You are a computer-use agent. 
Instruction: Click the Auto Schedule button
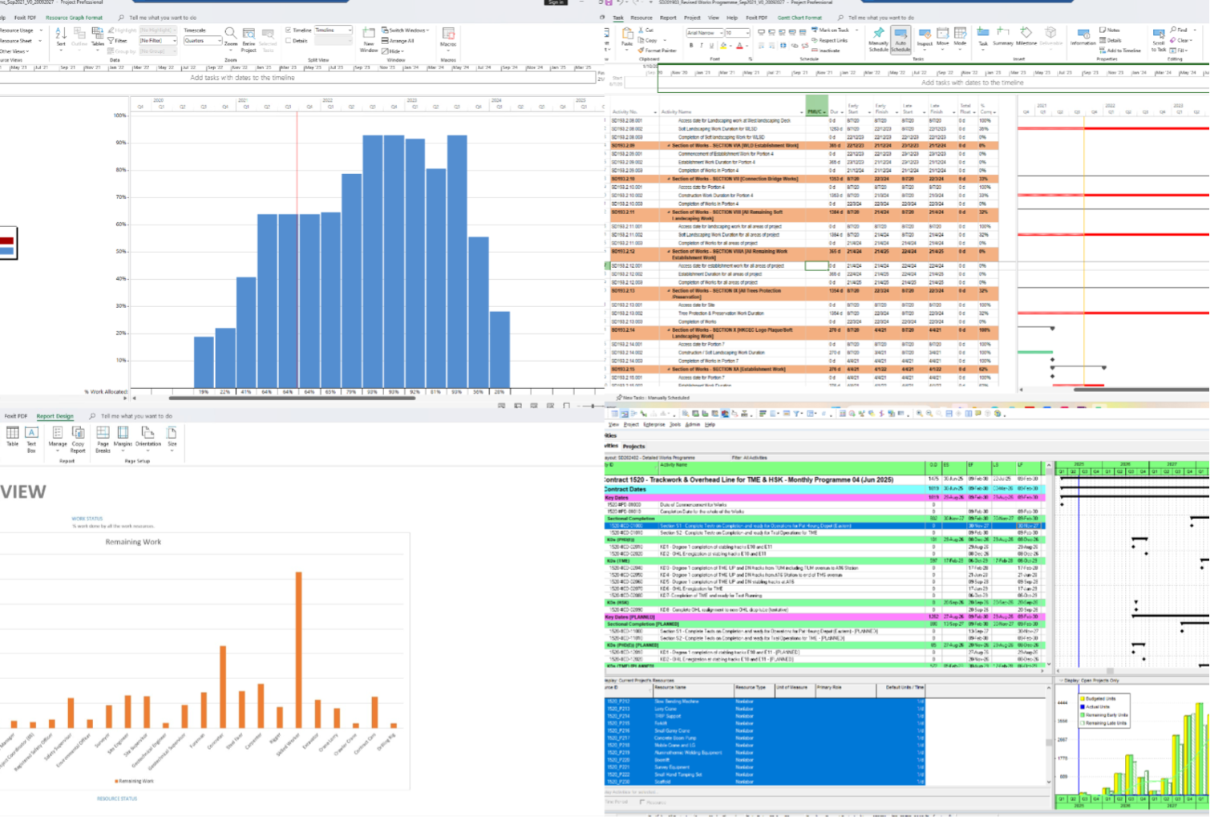click(900, 40)
